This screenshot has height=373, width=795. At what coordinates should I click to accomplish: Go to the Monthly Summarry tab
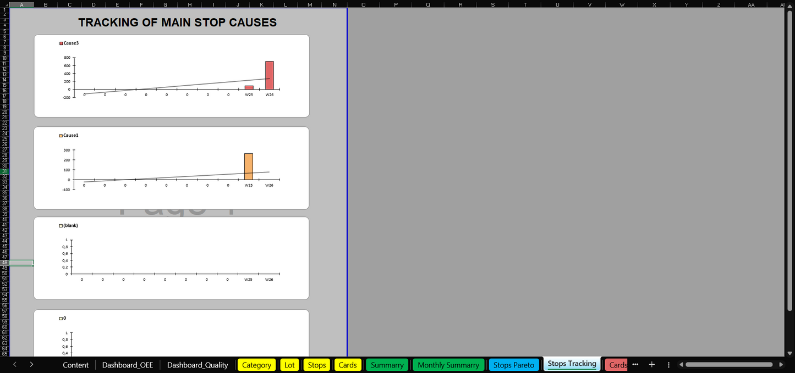coord(448,365)
